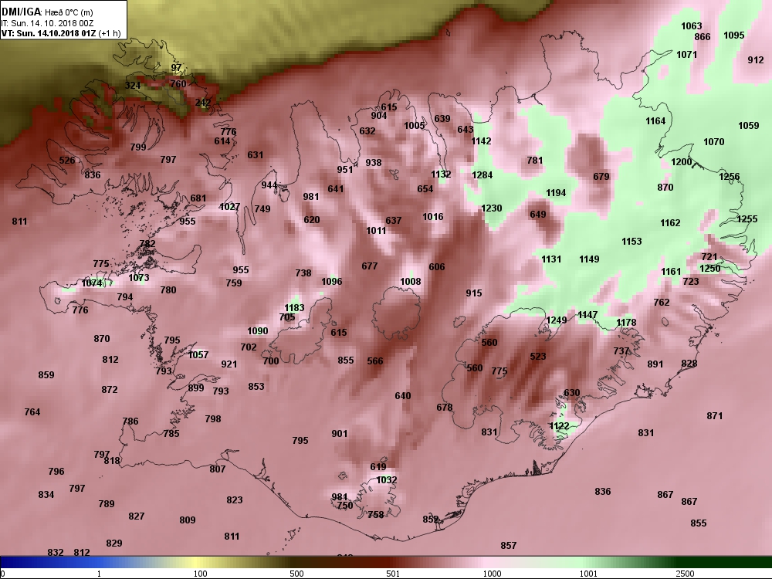The image size is (772, 579).
Task: Click the 1016 label
Action: point(433,217)
